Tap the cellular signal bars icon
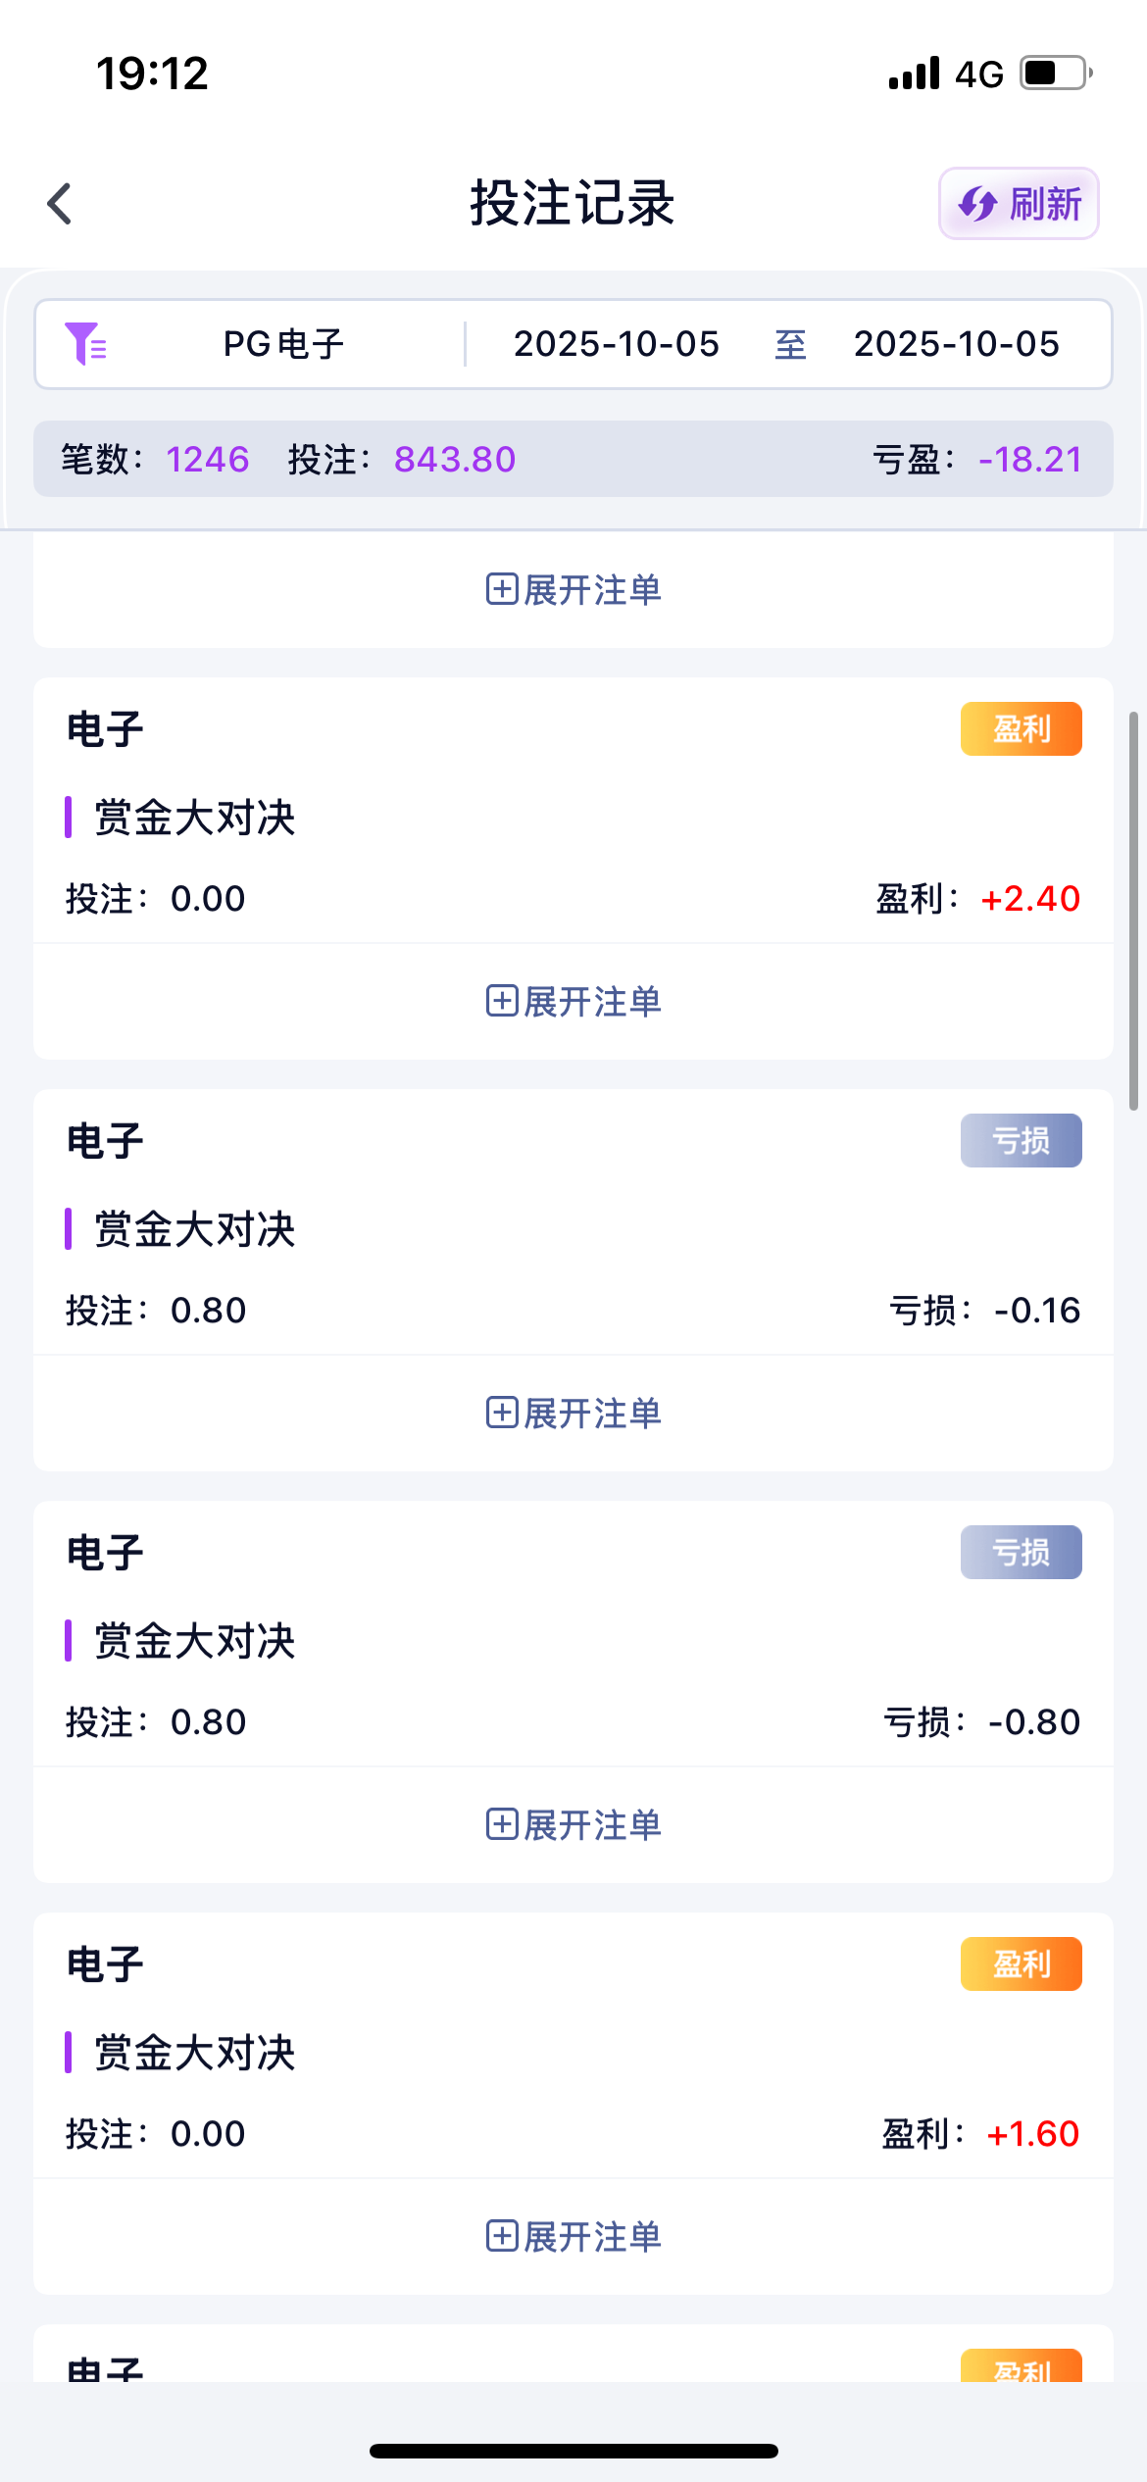Screen dimensions: 1147x2482 click(914, 74)
